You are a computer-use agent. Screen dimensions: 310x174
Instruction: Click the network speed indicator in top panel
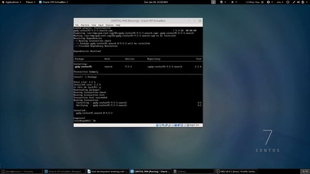click(253, 2)
